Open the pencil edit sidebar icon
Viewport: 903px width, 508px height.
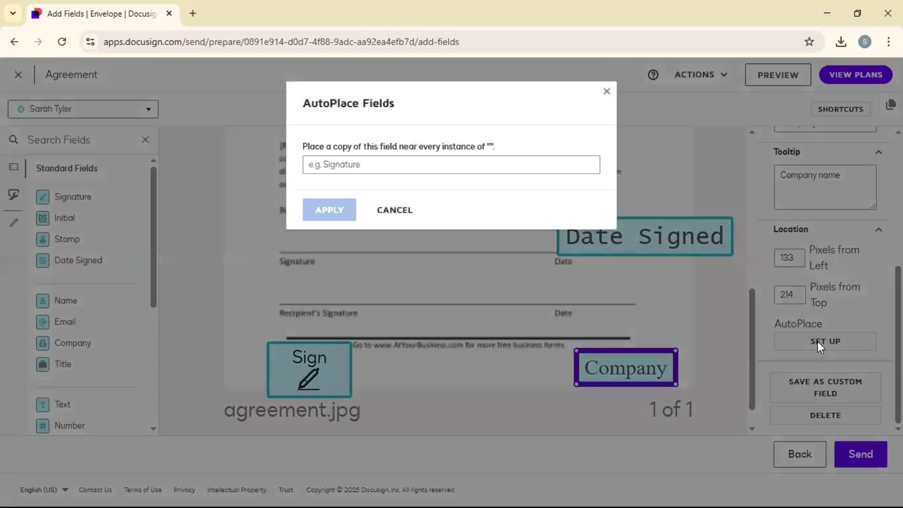(14, 222)
